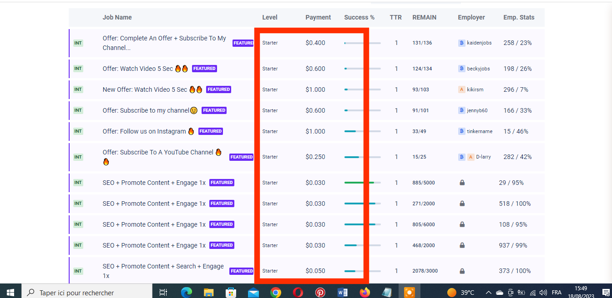The width and height of the screenshot is (612, 298).
Task: Click the FRA keyboard language indicator
Action: point(556,292)
